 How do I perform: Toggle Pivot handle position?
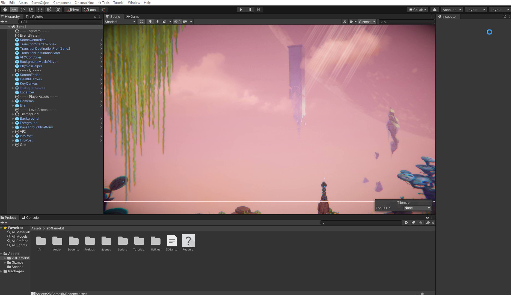point(73,10)
